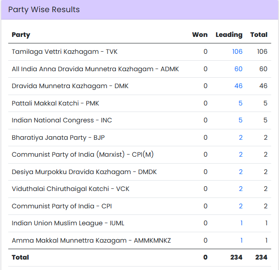Open ADMK leading count 60 link

tap(238, 69)
